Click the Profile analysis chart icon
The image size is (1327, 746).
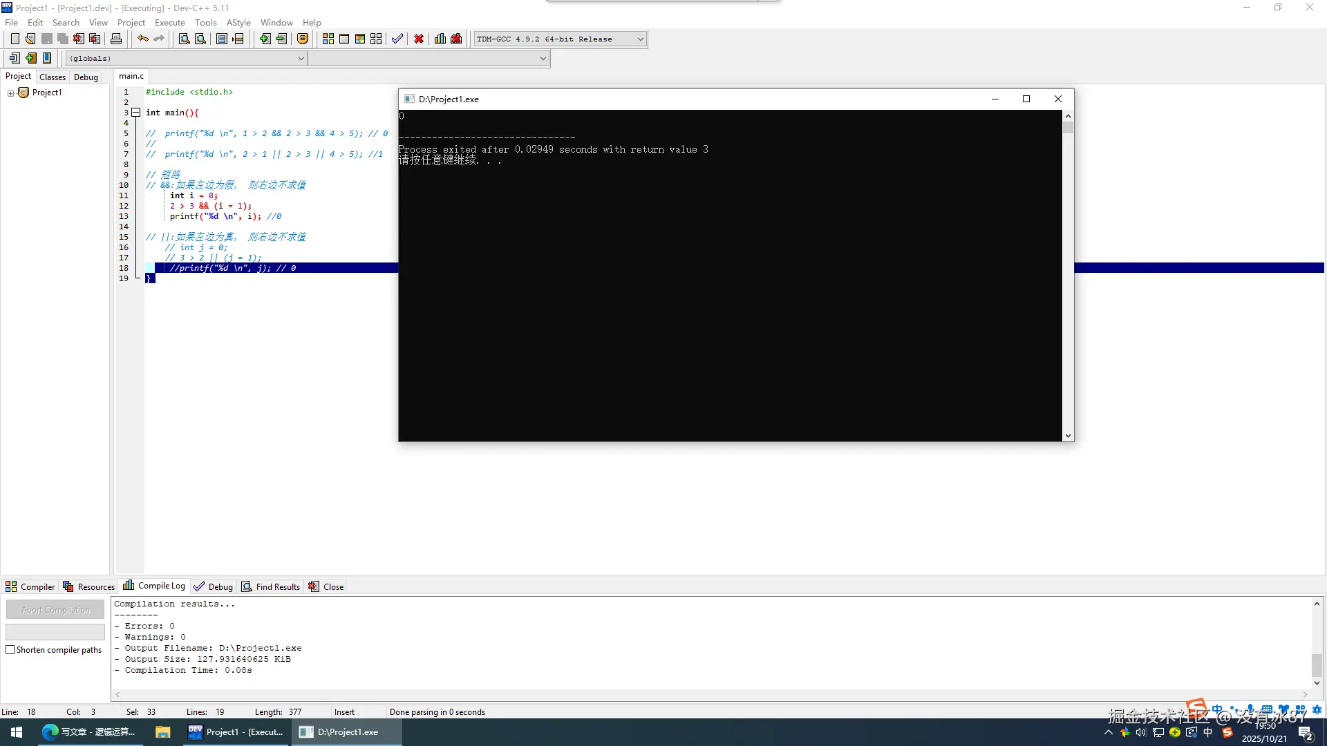point(440,39)
